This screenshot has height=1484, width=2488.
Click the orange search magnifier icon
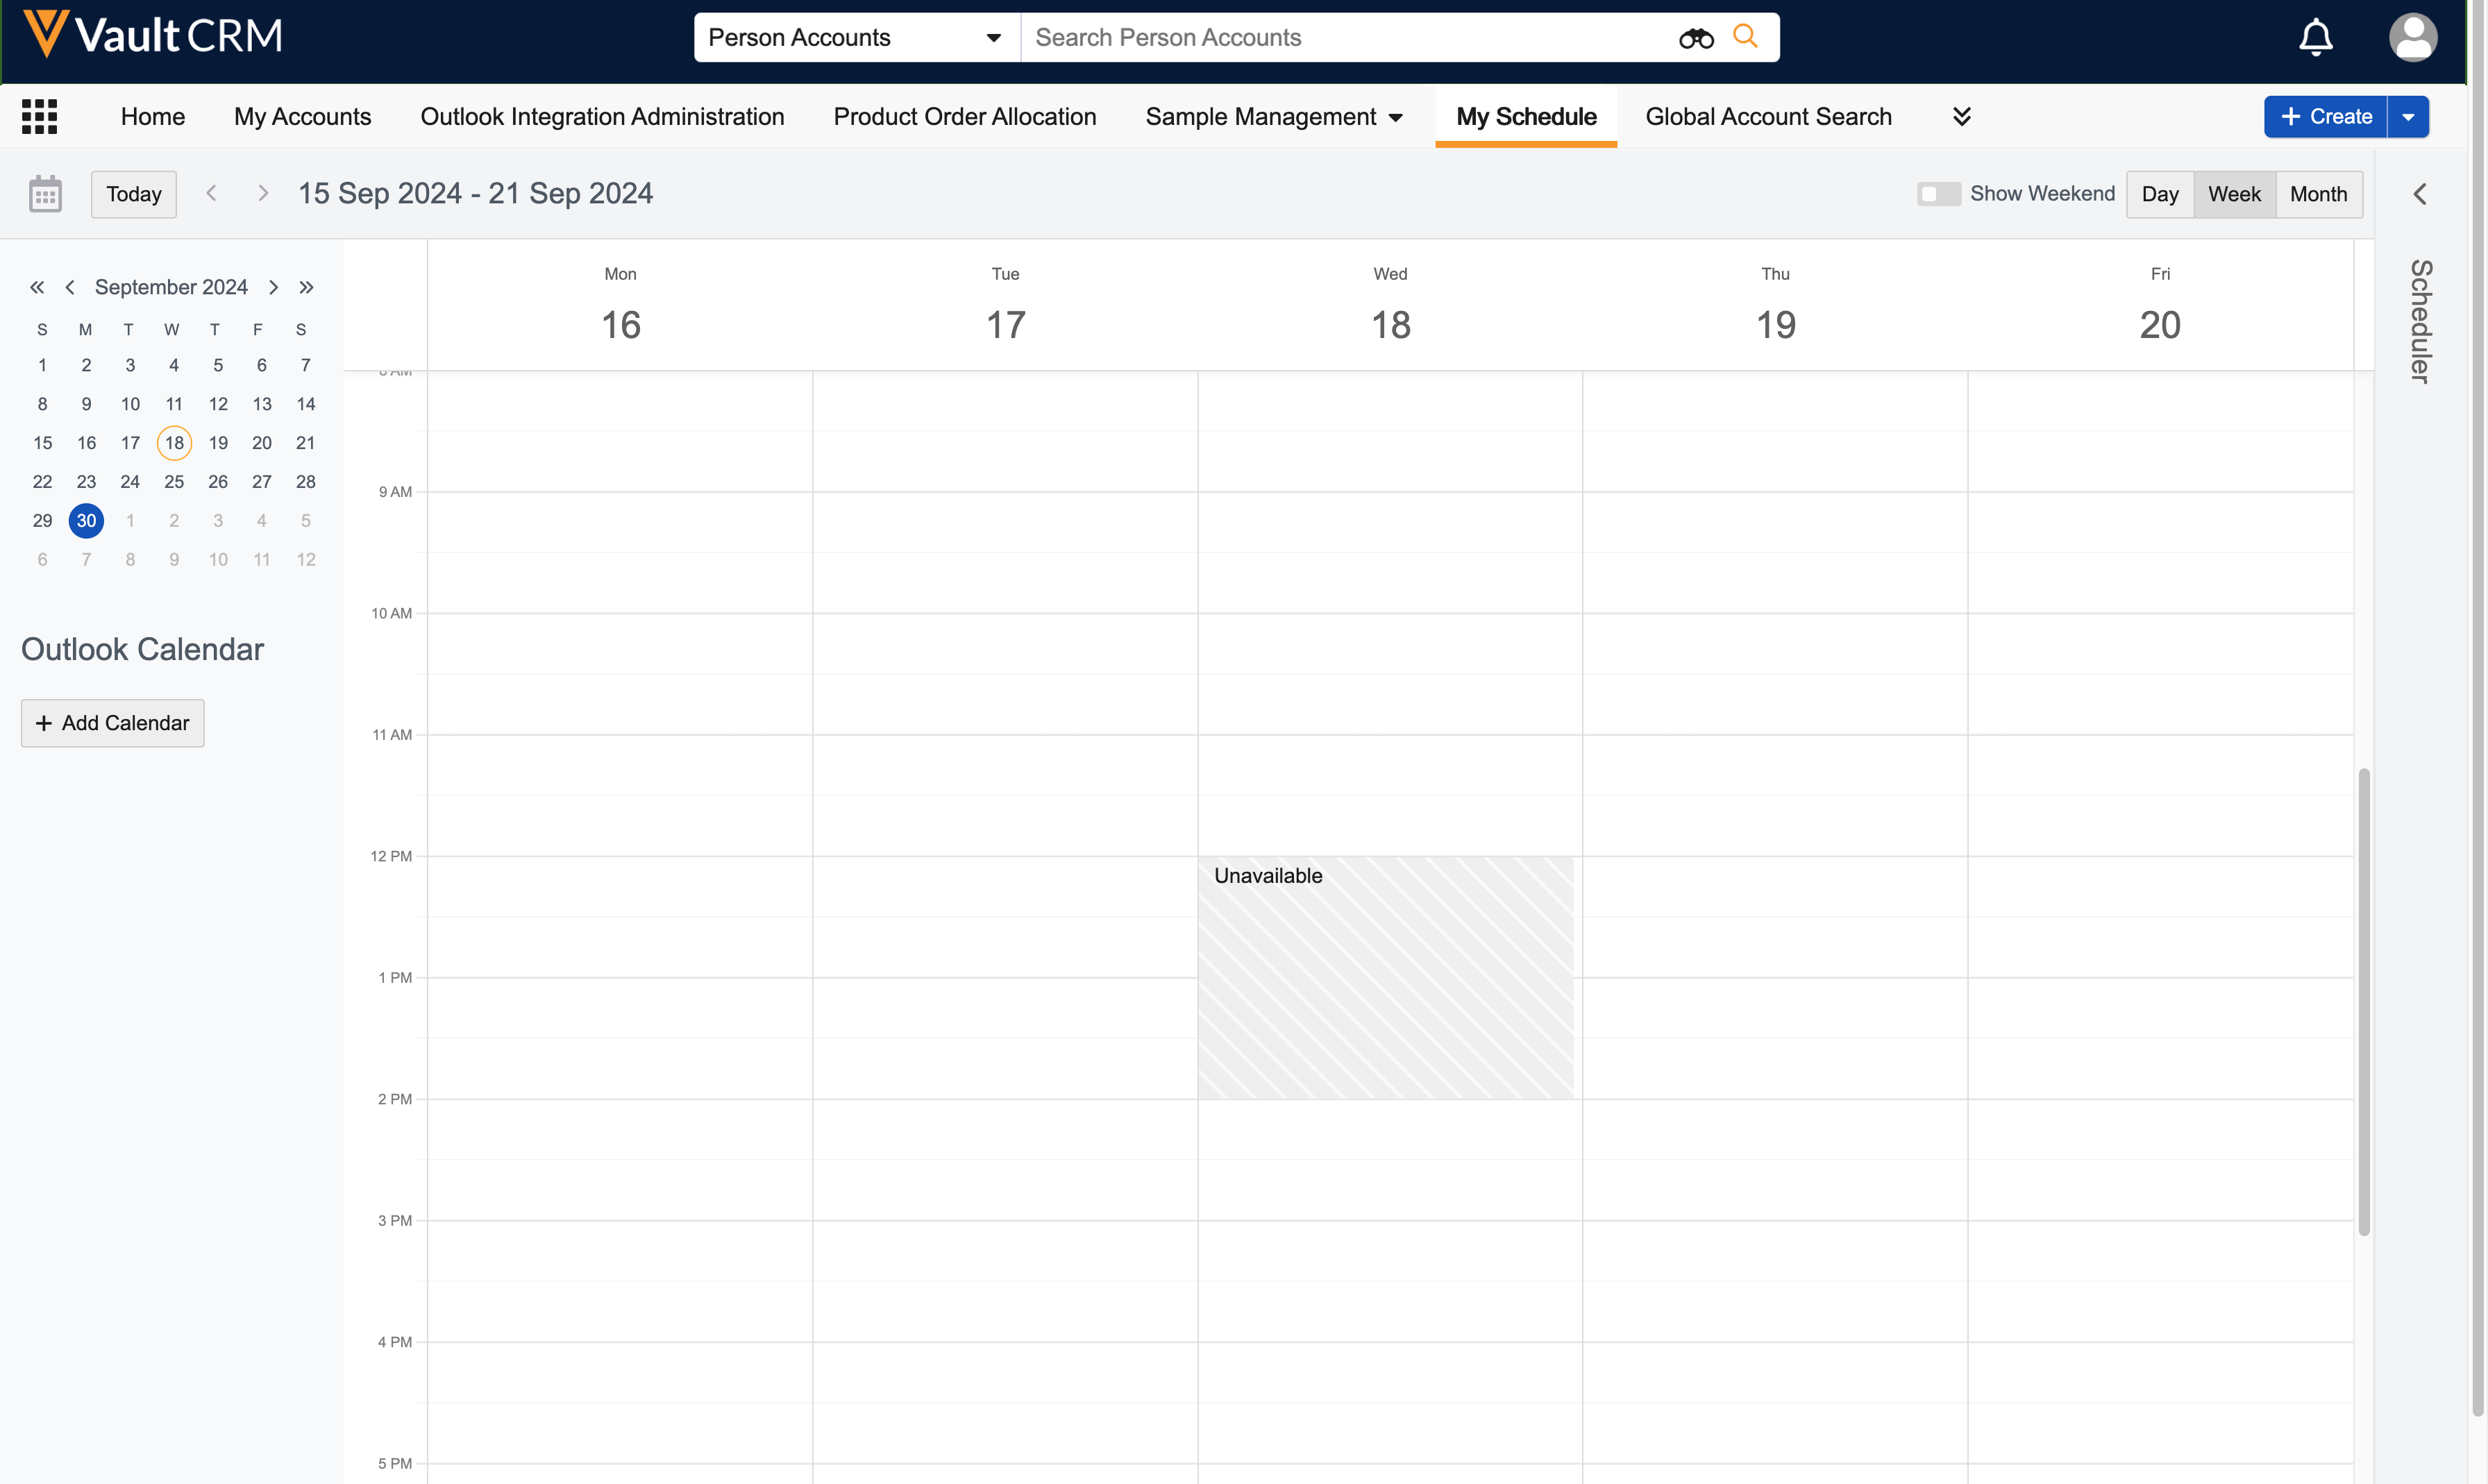[1745, 36]
